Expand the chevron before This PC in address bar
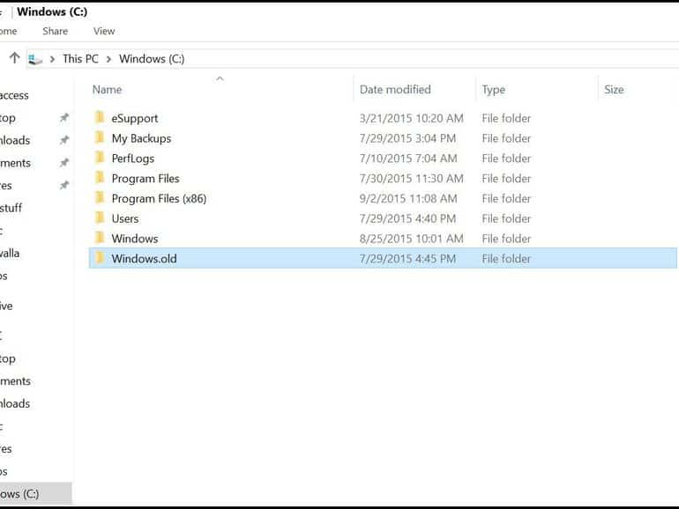Viewport: 679px width, 509px height. point(52,59)
